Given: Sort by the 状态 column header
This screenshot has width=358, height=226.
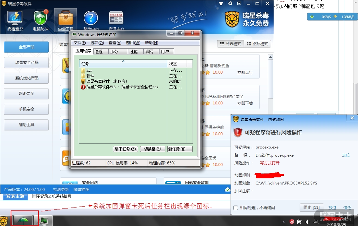Looking at the screenshot, I should (x=177, y=64).
